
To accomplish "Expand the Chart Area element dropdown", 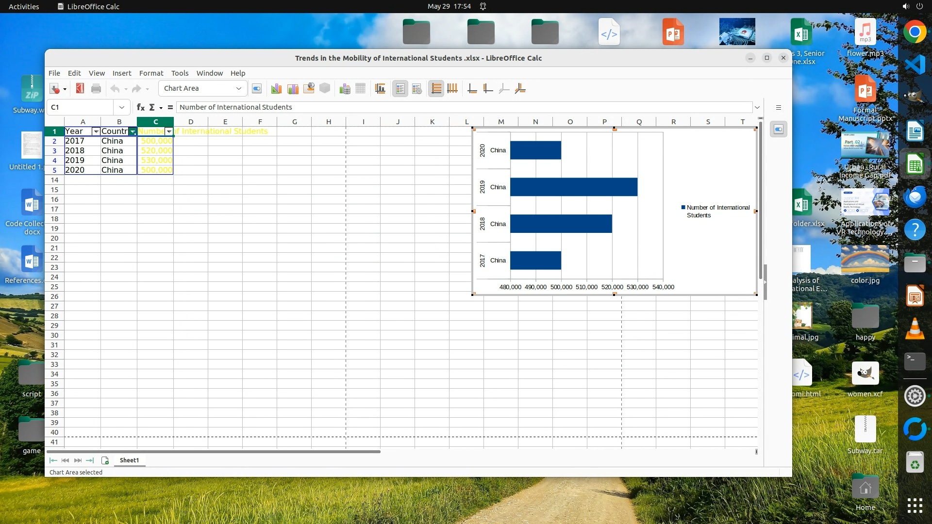I will point(238,88).
